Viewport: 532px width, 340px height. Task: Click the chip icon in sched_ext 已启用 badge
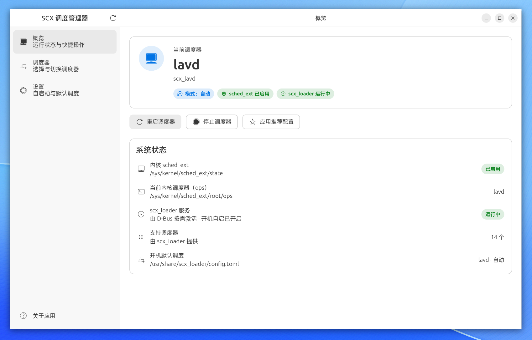click(224, 94)
